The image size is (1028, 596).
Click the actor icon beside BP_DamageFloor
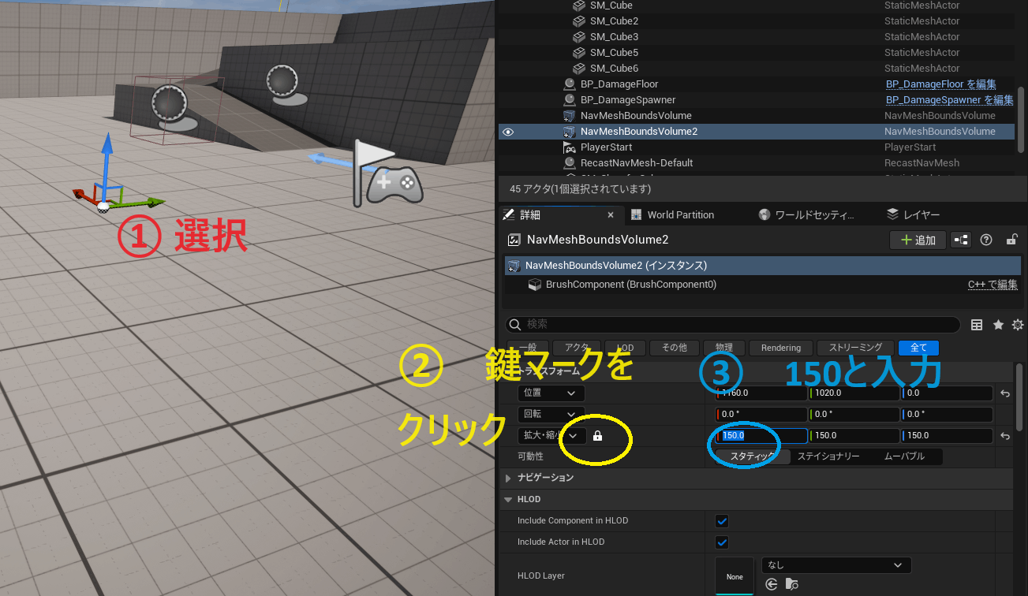569,84
